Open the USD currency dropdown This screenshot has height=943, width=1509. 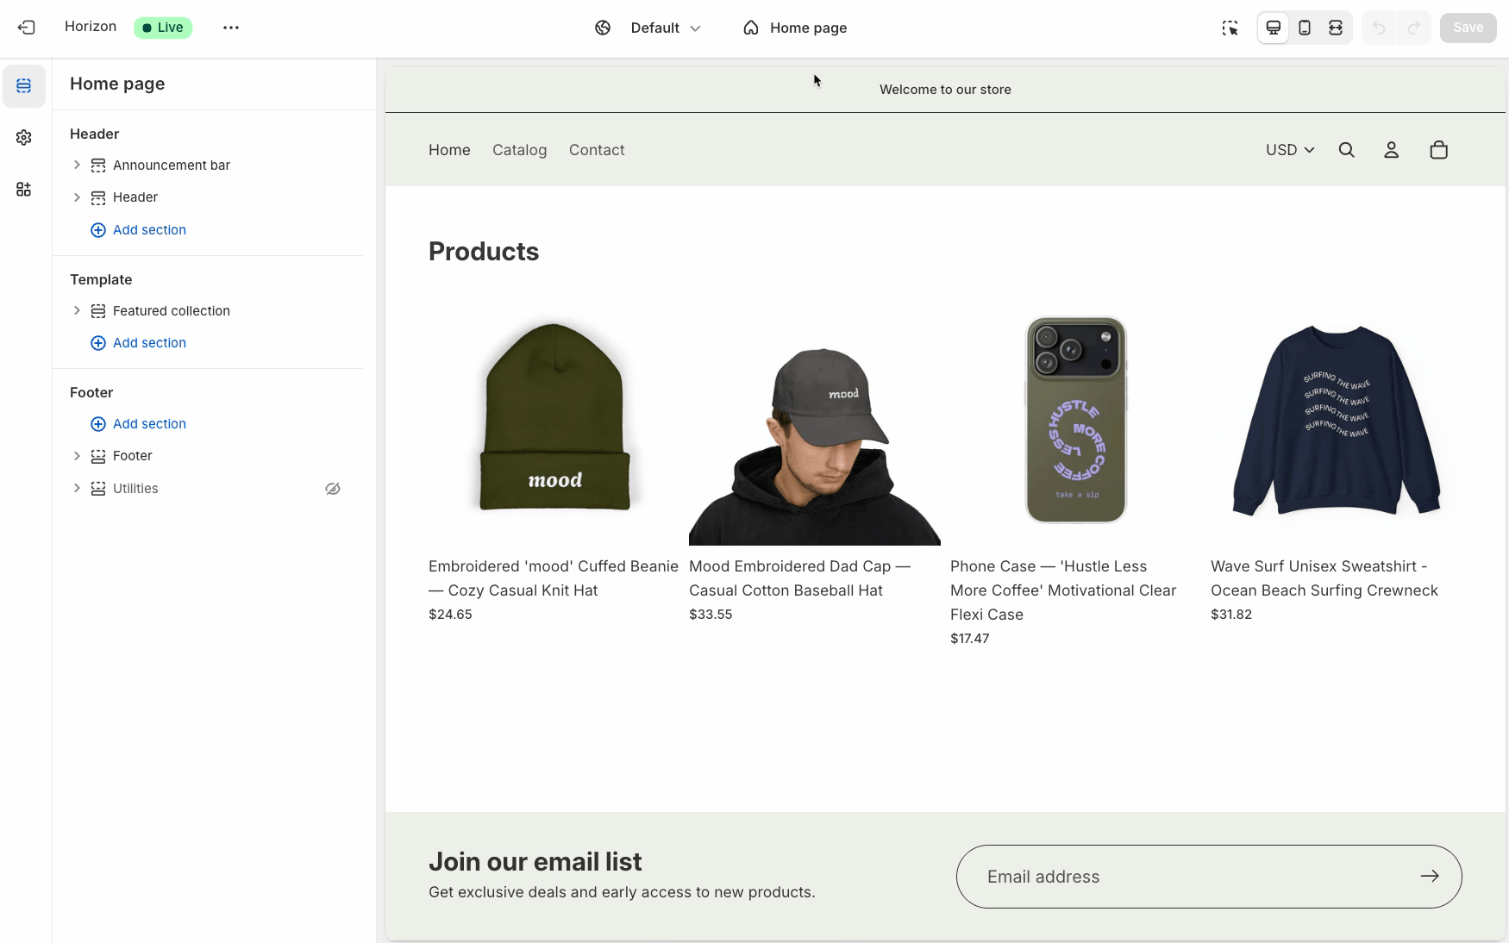coord(1289,149)
